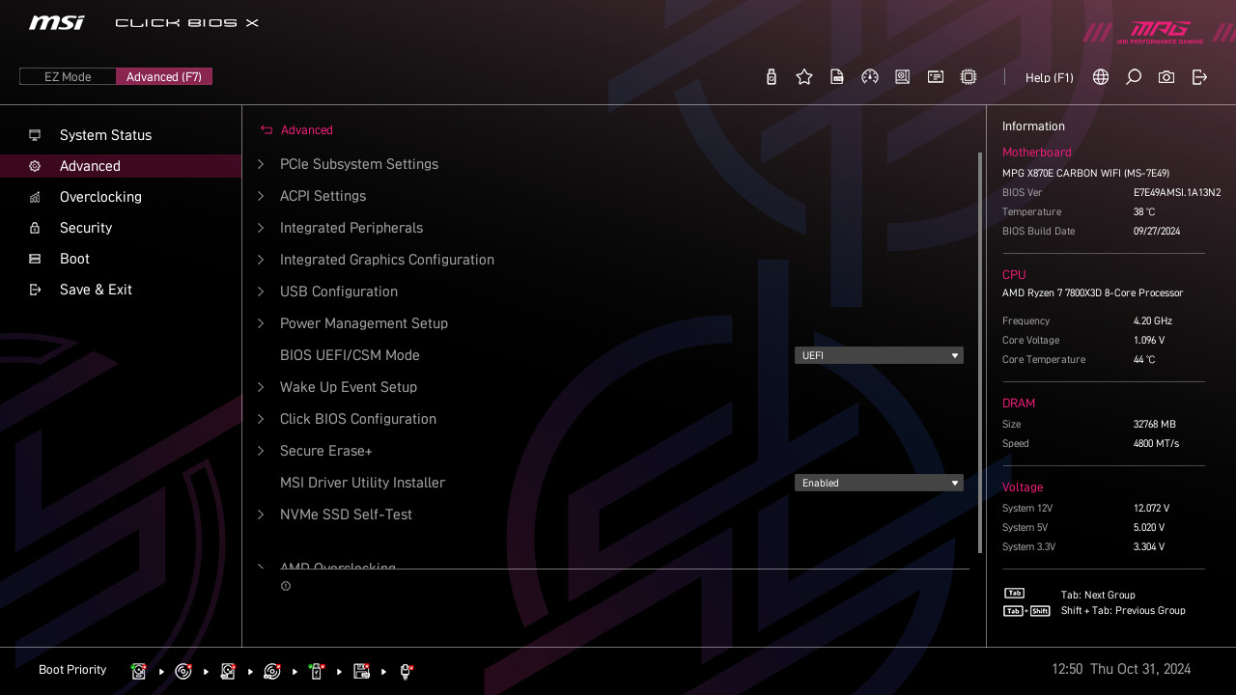1236x695 pixels.
Task: Click the settings list vertical scrollbar
Action: click(980, 352)
